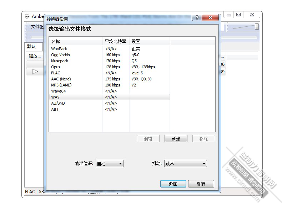
Task: Adjust the volume slider at top right
Action: pos(256,27)
